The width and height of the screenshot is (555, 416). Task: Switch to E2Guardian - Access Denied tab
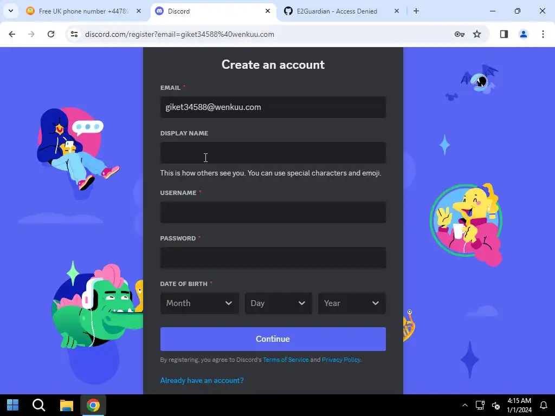342,11
